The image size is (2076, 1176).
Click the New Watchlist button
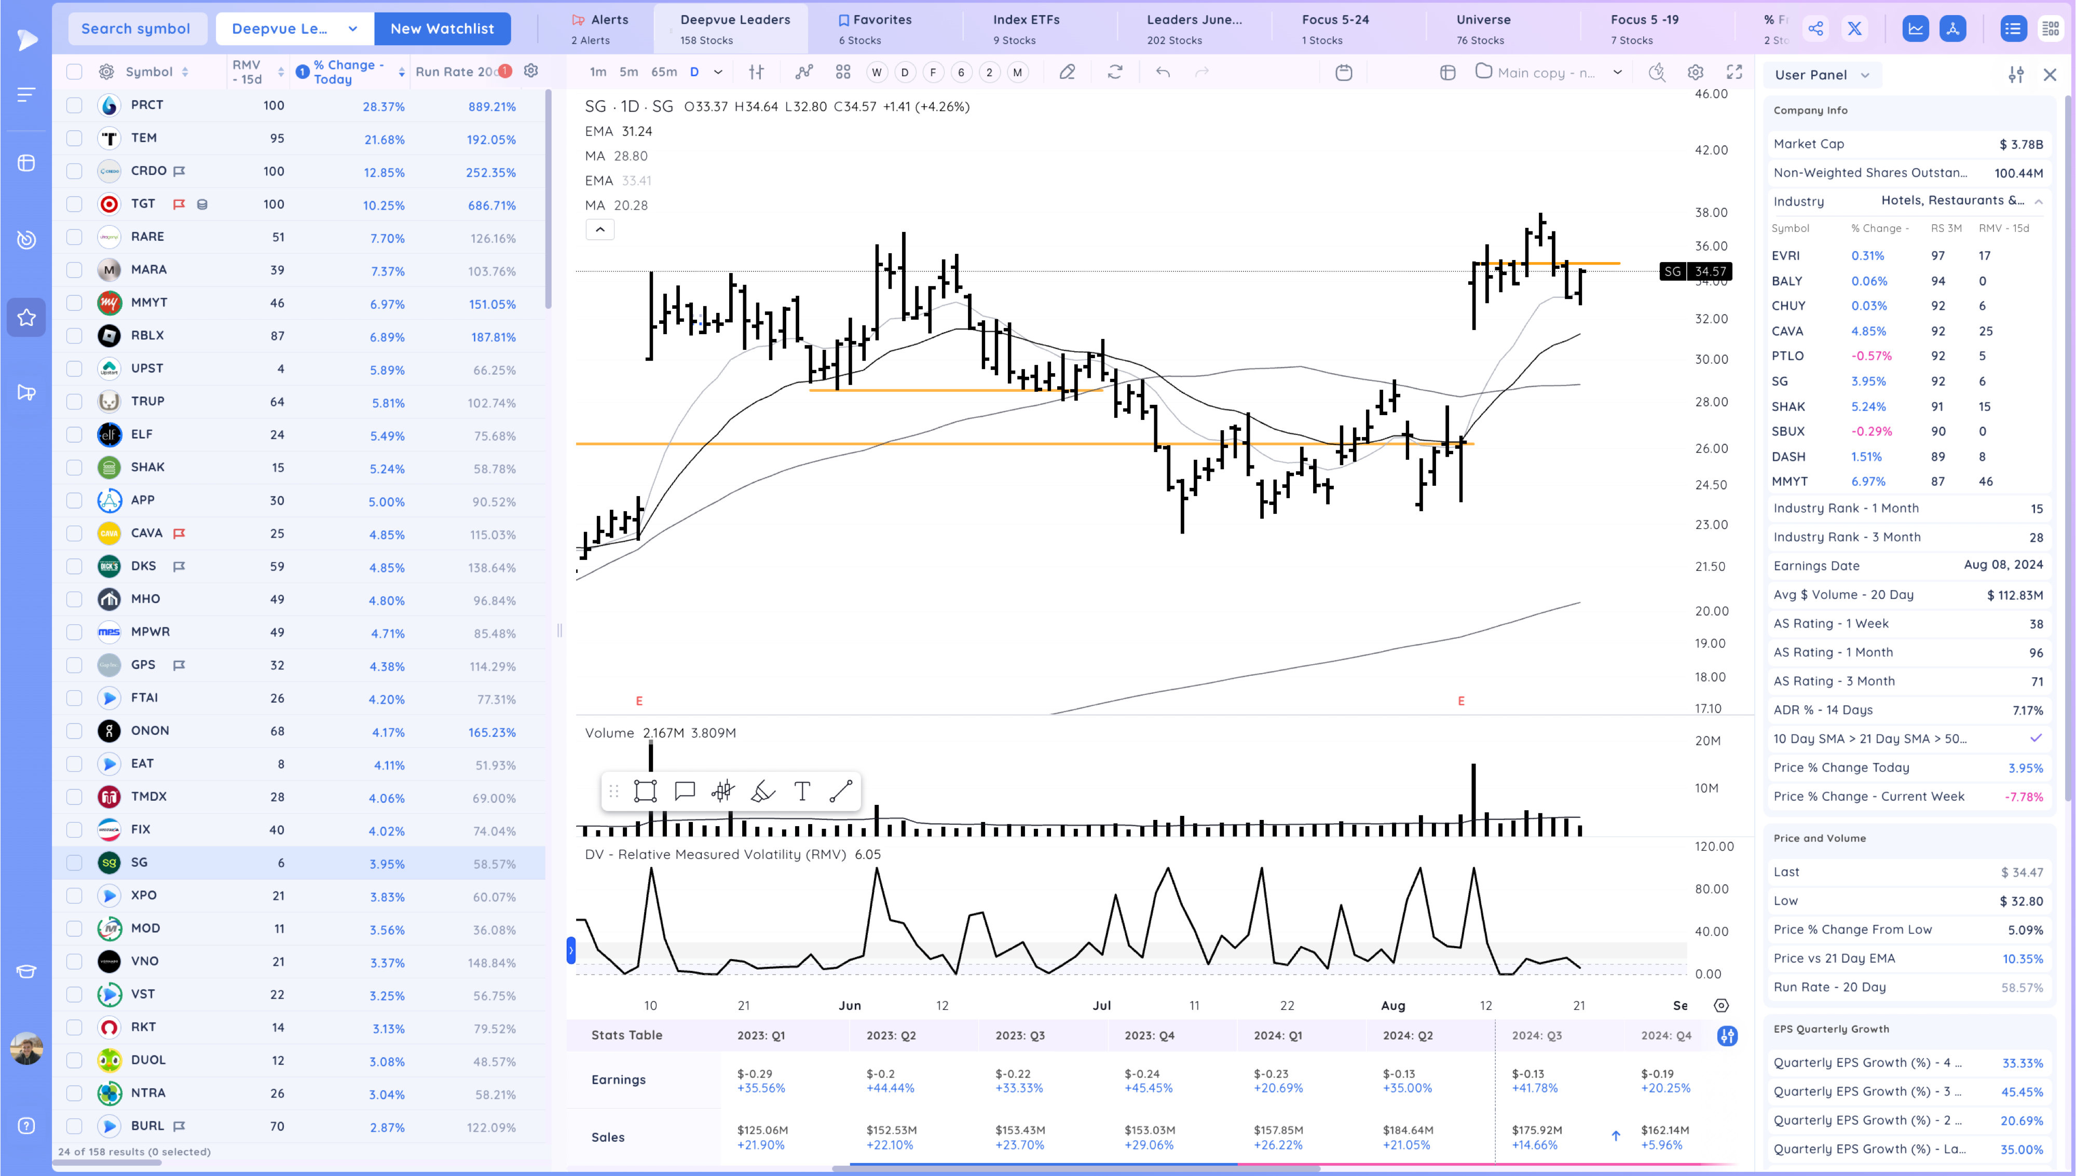442,29
